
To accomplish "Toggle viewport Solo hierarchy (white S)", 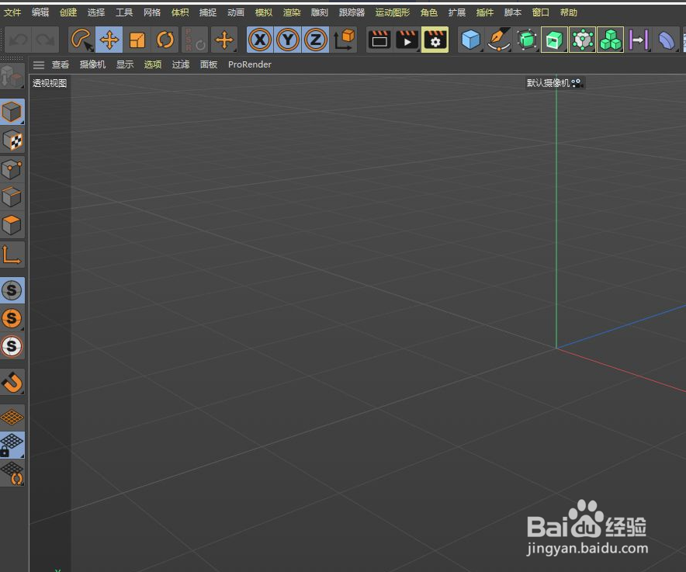I will 12,346.
